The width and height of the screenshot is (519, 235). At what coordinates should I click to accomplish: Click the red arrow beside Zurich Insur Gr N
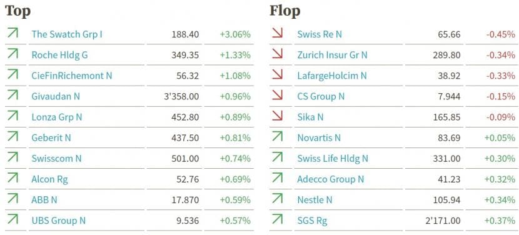(x=278, y=54)
